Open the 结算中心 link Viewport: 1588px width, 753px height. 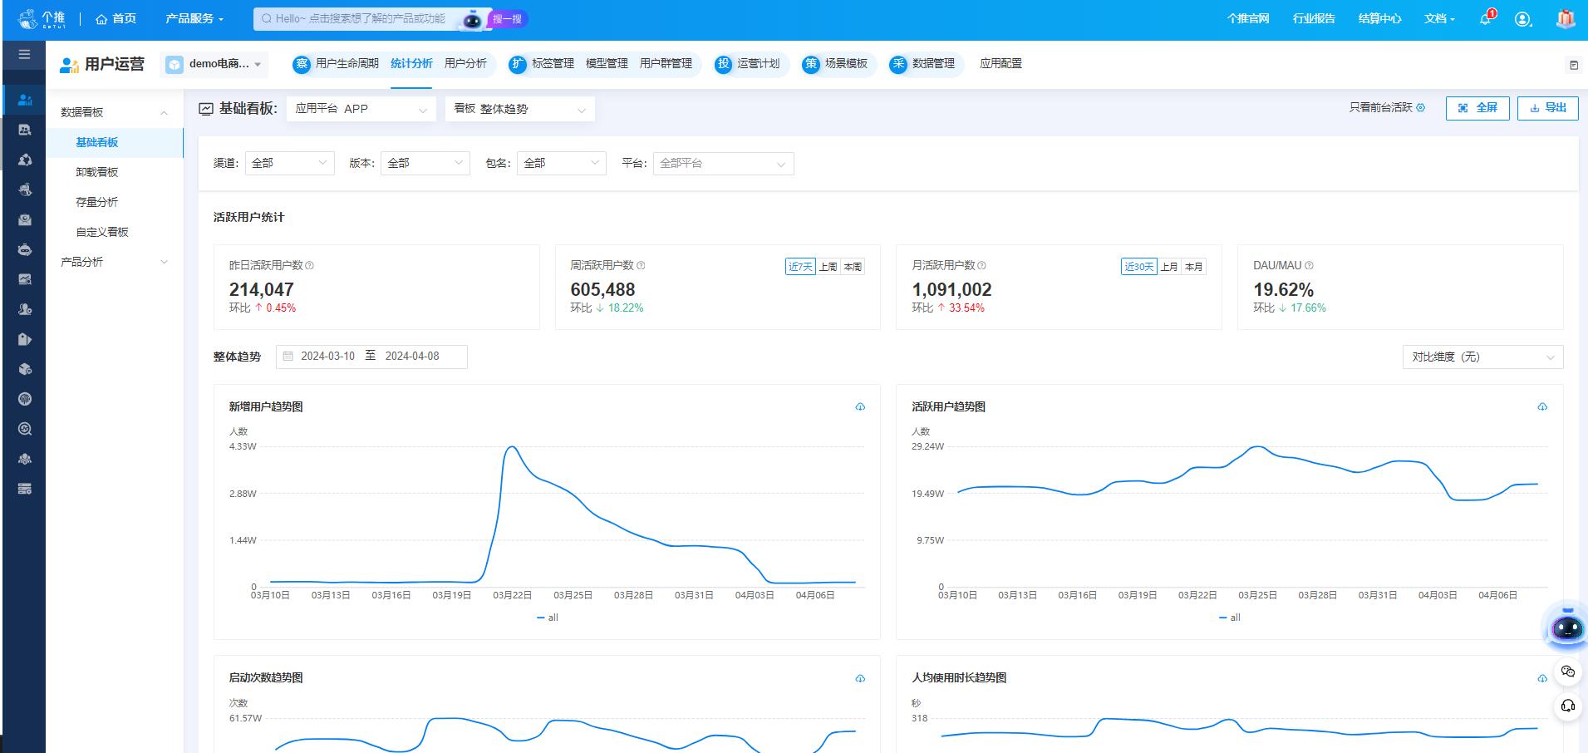(1379, 18)
